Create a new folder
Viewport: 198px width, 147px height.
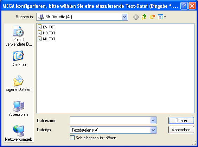(152, 17)
